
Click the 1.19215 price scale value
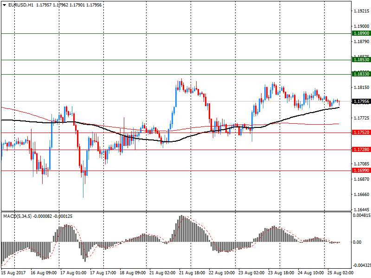point(362,11)
